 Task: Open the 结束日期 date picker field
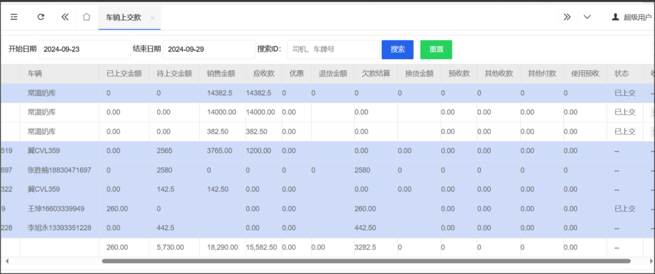pos(209,49)
